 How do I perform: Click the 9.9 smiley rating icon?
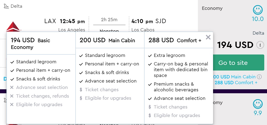[258, 104]
